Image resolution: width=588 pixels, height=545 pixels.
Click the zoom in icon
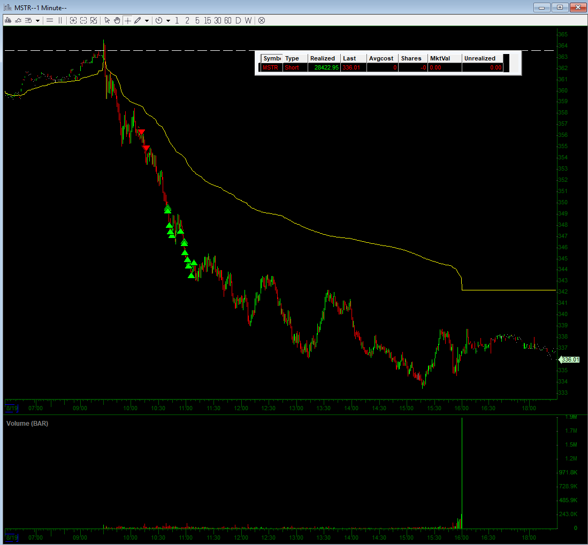(73, 21)
